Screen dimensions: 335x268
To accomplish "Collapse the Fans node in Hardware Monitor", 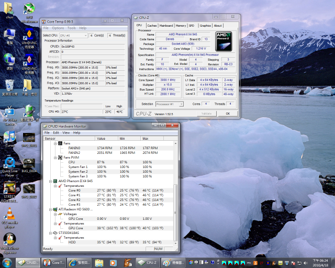I will [x=55, y=143].
